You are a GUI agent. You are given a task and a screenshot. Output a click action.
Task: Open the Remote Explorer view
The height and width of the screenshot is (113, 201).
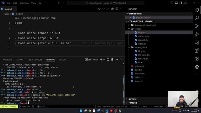pos(197,43)
